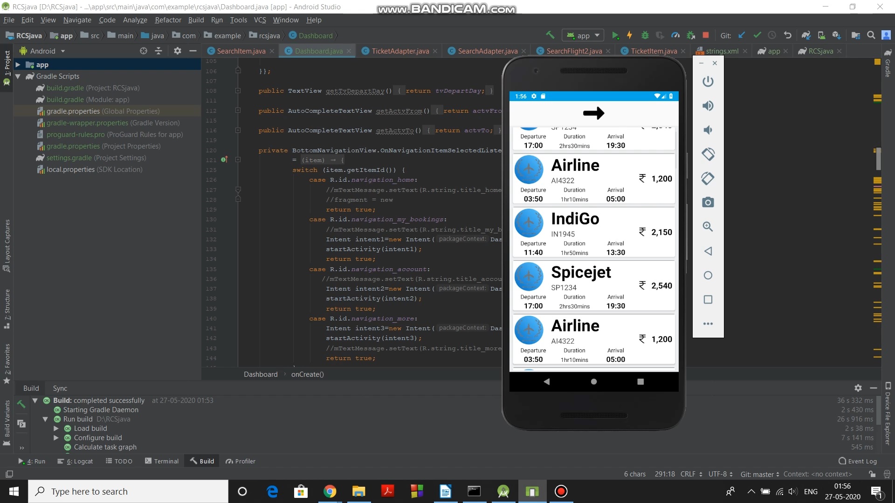Viewport: 895px width, 503px height.
Task: Rotate emulator left icon
Action: tap(708, 154)
